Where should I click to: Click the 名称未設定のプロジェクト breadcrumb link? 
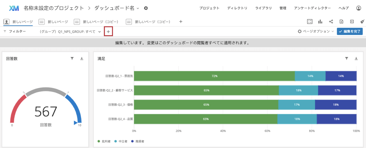[x=54, y=8]
